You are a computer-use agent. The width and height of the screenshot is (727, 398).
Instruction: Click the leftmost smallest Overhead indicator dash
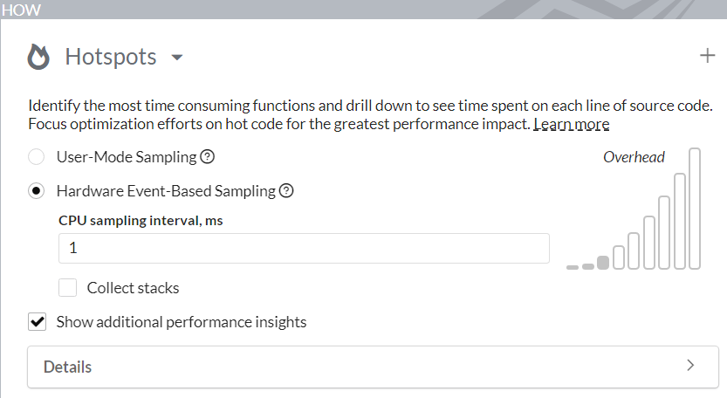[573, 266]
